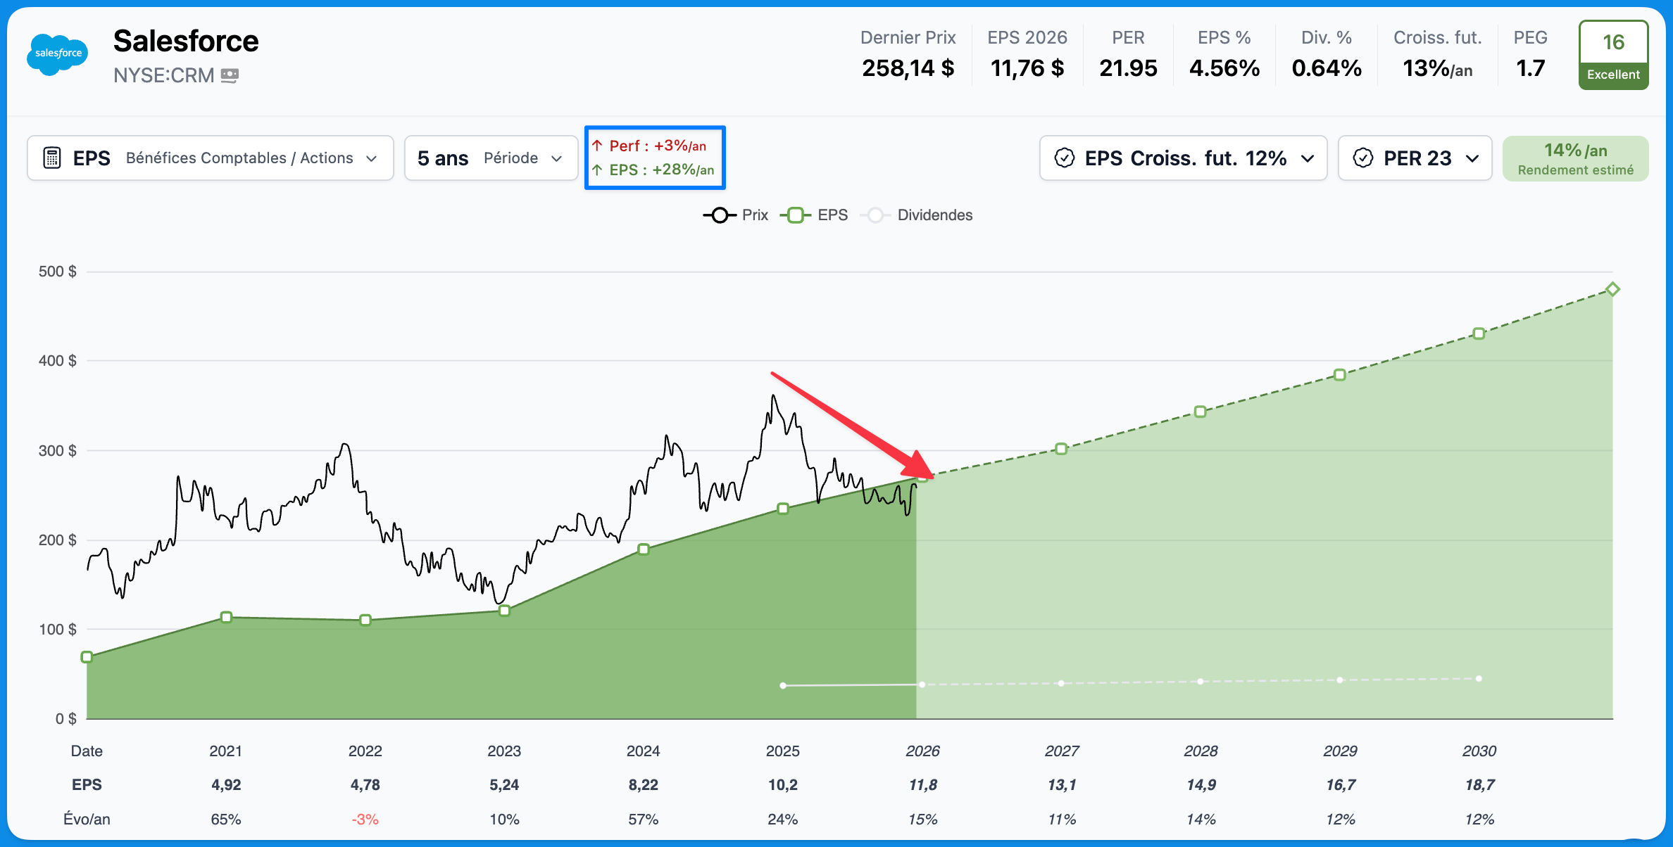Viewport: 1673px width, 847px height.
Task: Click the icon beside NYSE:CRM ticker
Action: point(230,75)
